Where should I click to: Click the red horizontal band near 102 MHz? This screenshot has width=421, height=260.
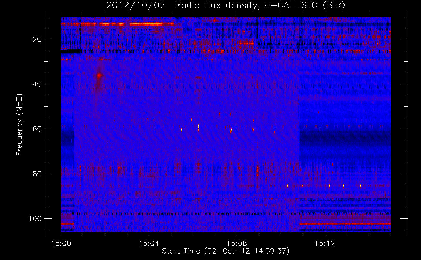click(x=345, y=224)
